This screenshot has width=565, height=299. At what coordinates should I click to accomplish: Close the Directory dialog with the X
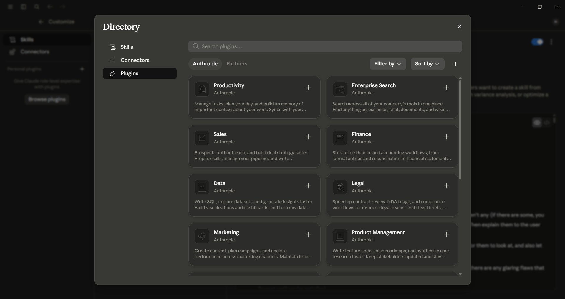tap(459, 27)
